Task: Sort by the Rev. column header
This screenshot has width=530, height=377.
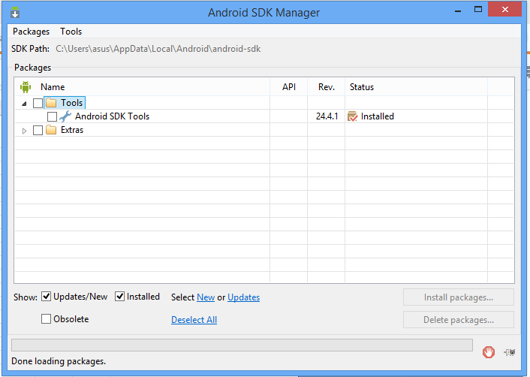Action: pyautogui.click(x=326, y=87)
